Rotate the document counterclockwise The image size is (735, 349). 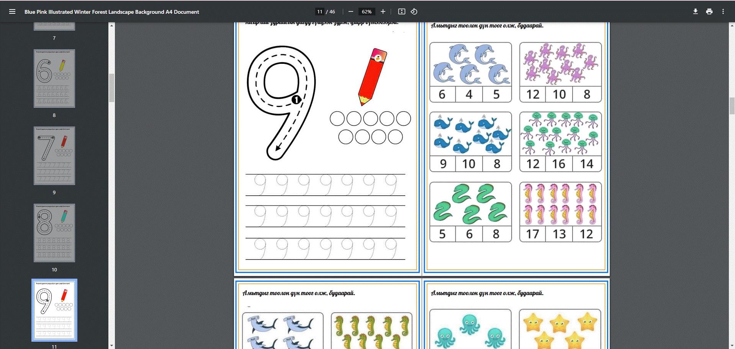[x=414, y=11]
